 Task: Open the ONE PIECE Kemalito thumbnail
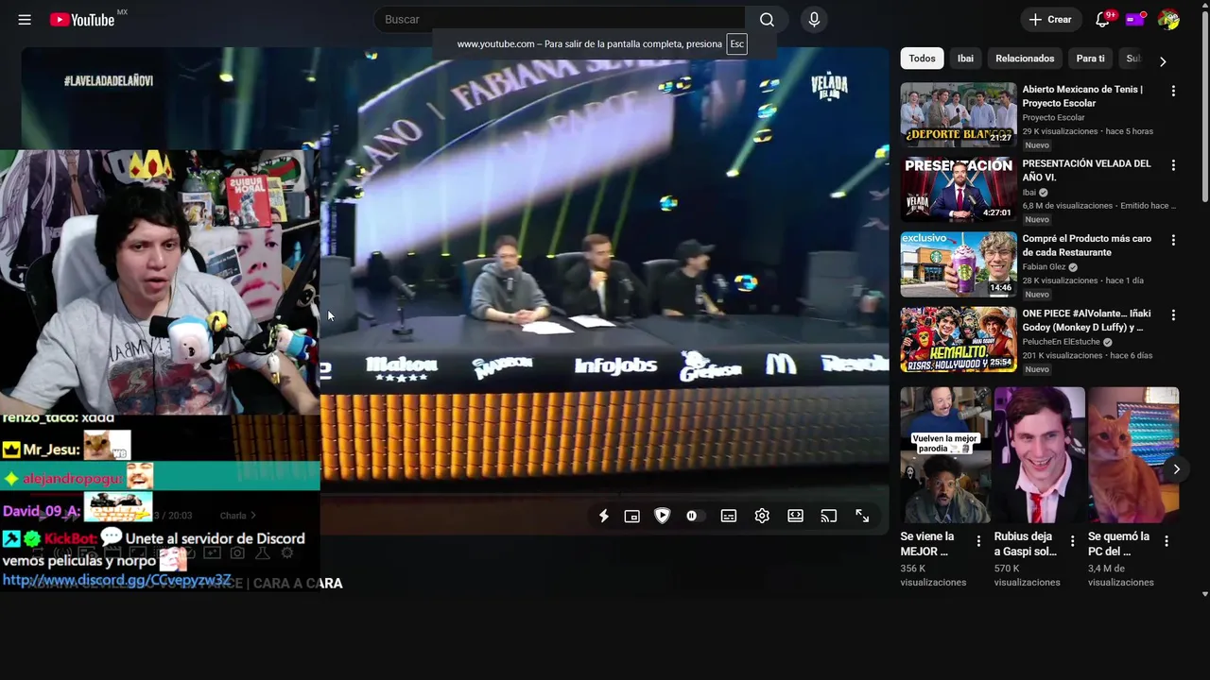point(959,338)
